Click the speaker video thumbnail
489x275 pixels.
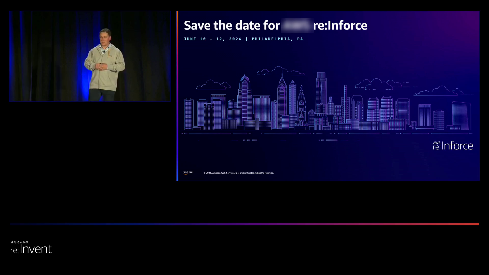(x=90, y=56)
